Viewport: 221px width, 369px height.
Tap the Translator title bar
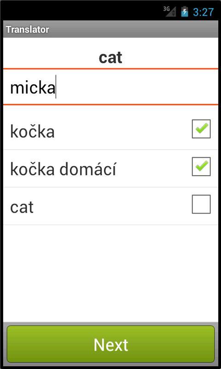click(110, 29)
